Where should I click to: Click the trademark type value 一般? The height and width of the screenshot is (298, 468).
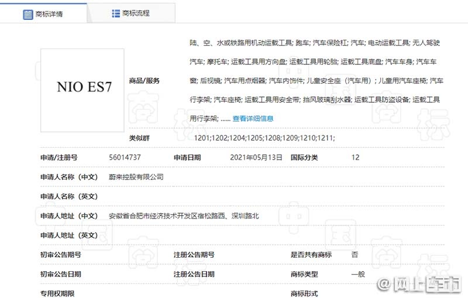[358, 274]
